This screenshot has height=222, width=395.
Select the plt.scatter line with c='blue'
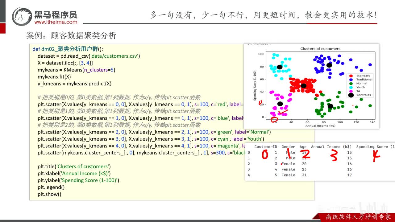[140, 118]
